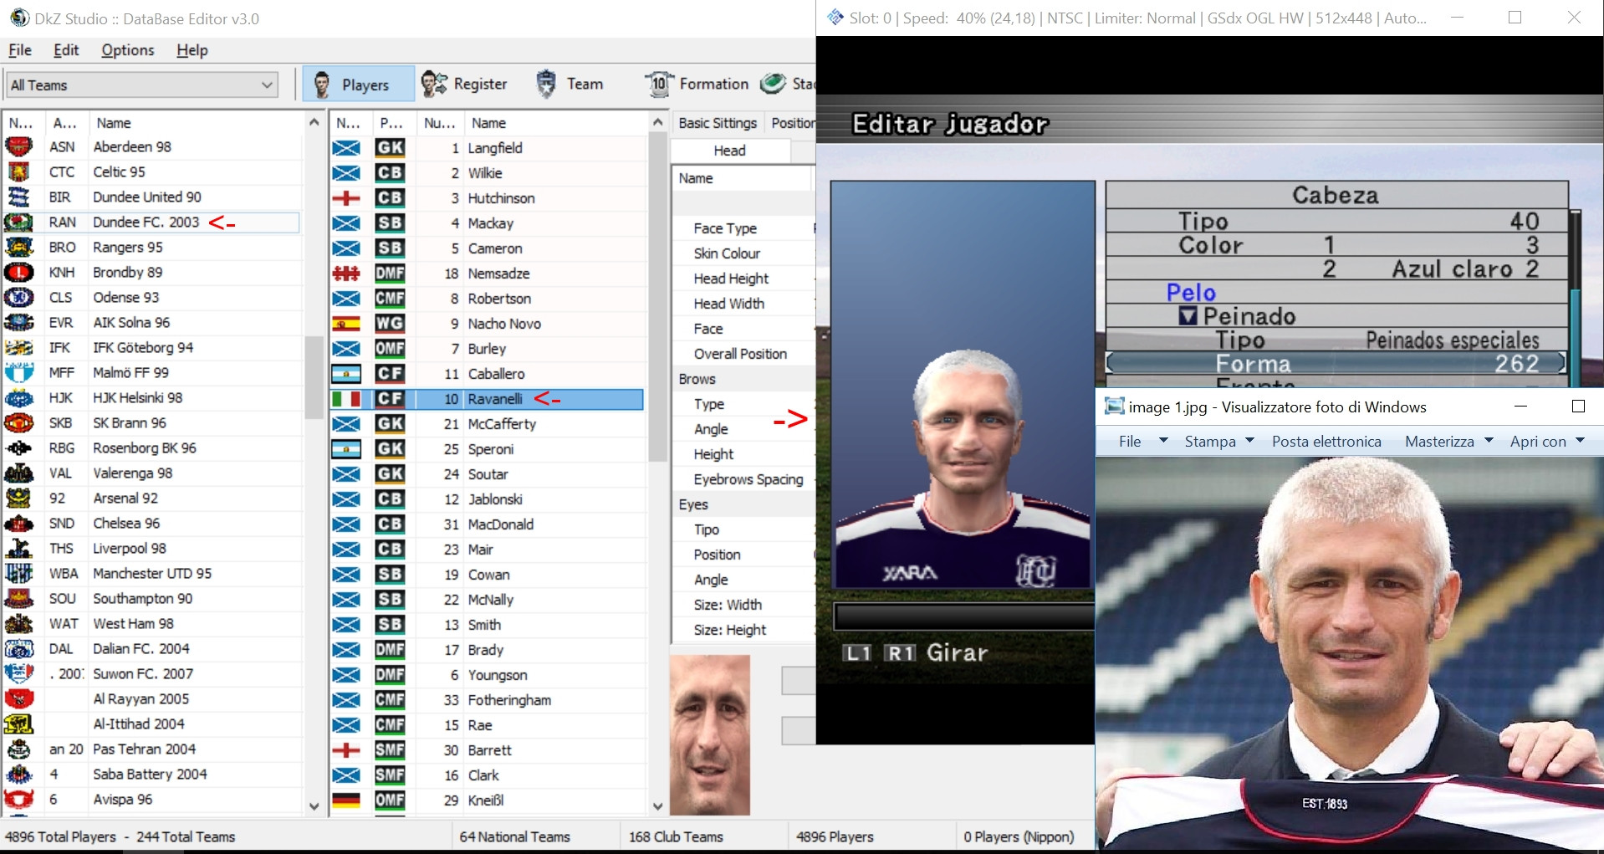Click the Skin Colour property row
The height and width of the screenshot is (854, 1604).
coord(743,253)
